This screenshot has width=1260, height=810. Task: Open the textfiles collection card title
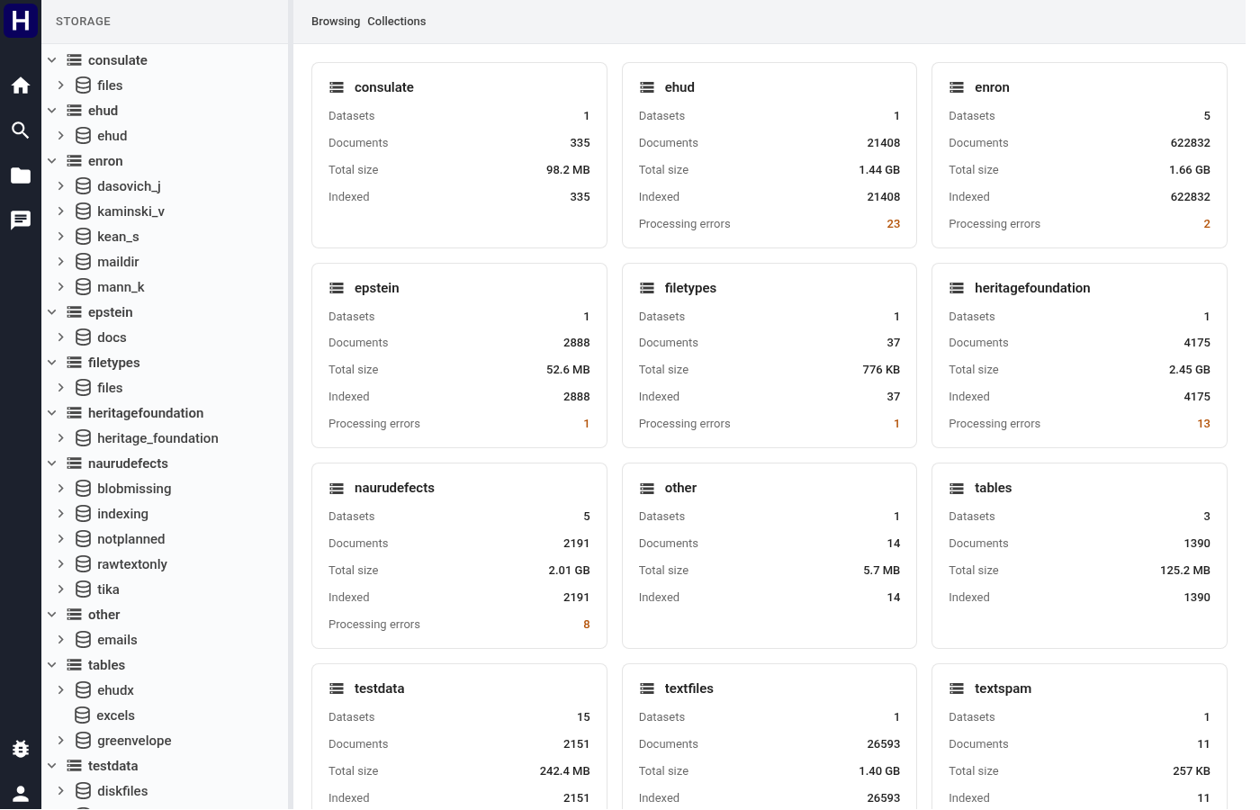pyautogui.click(x=689, y=688)
